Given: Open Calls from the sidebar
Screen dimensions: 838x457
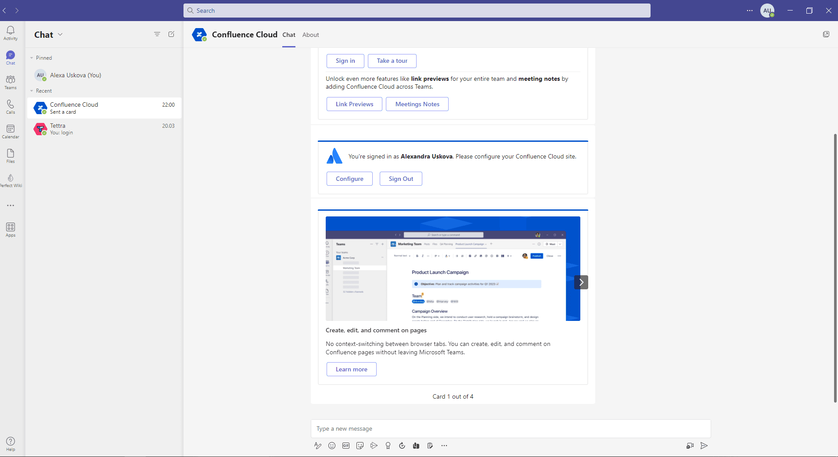Looking at the screenshot, I should coord(11,107).
